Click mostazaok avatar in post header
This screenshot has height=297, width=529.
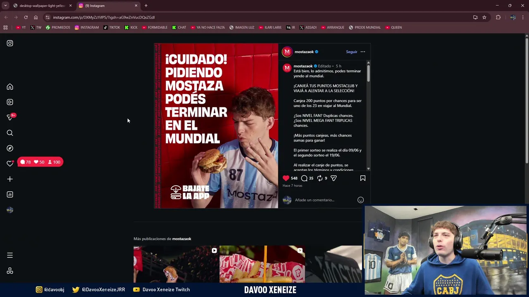pos(287,52)
